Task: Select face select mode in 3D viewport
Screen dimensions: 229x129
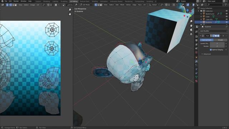Action: point(101,5)
